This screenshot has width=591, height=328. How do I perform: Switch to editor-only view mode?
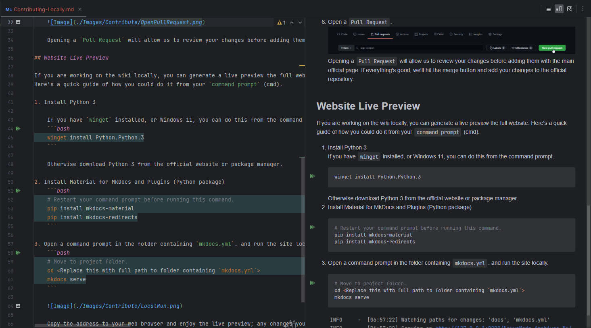pyautogui.click(x=549, y=9)
